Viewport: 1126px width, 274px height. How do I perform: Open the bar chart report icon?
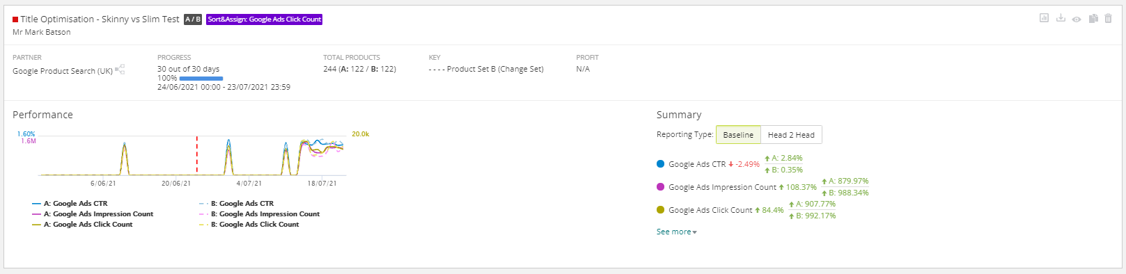click(1044, 18)
